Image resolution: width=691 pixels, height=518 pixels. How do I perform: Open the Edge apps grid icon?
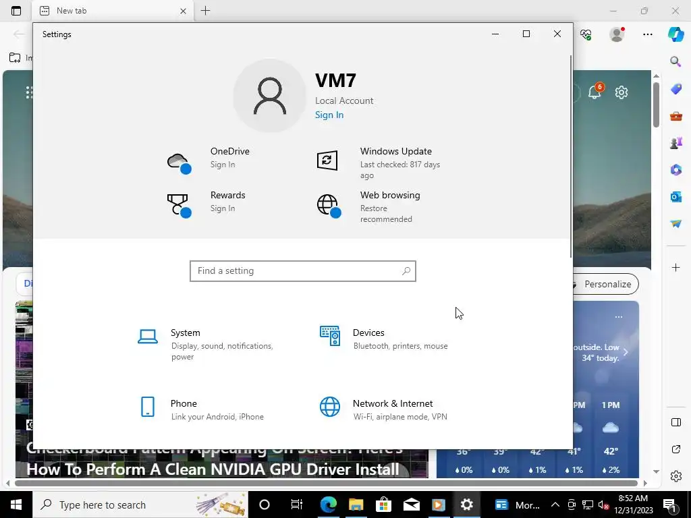click(29, 92)
